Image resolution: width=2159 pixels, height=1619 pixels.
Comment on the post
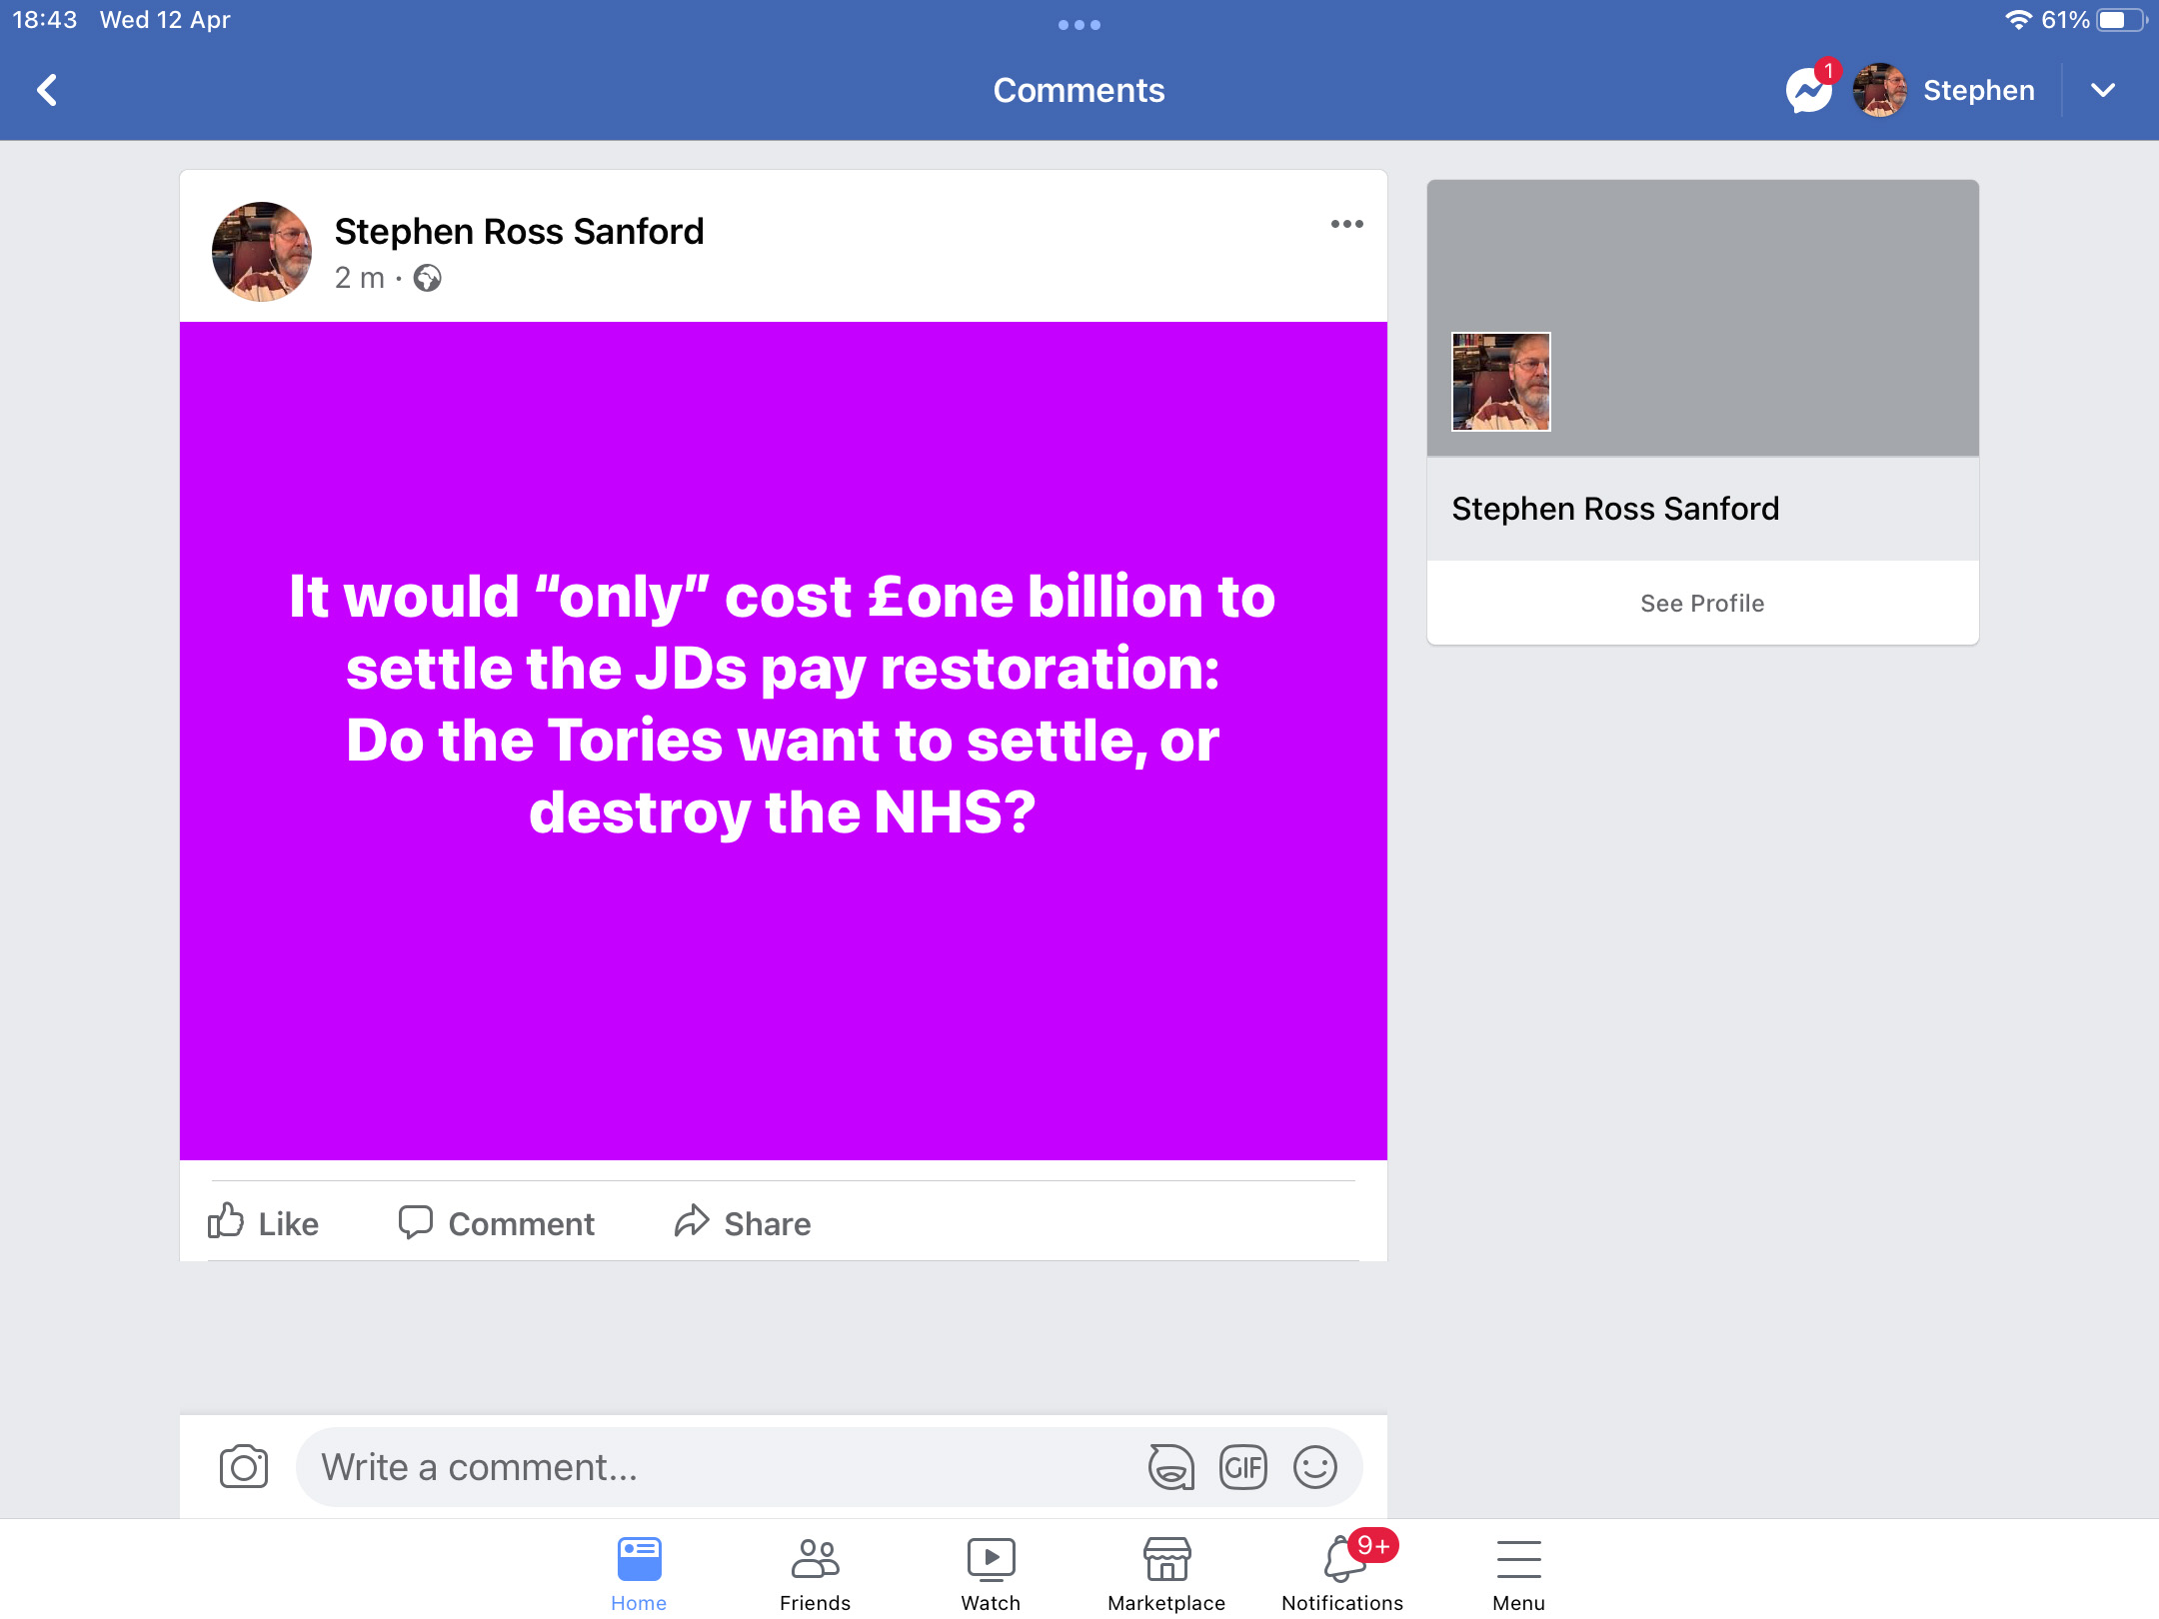click(x=497, y=1223)
